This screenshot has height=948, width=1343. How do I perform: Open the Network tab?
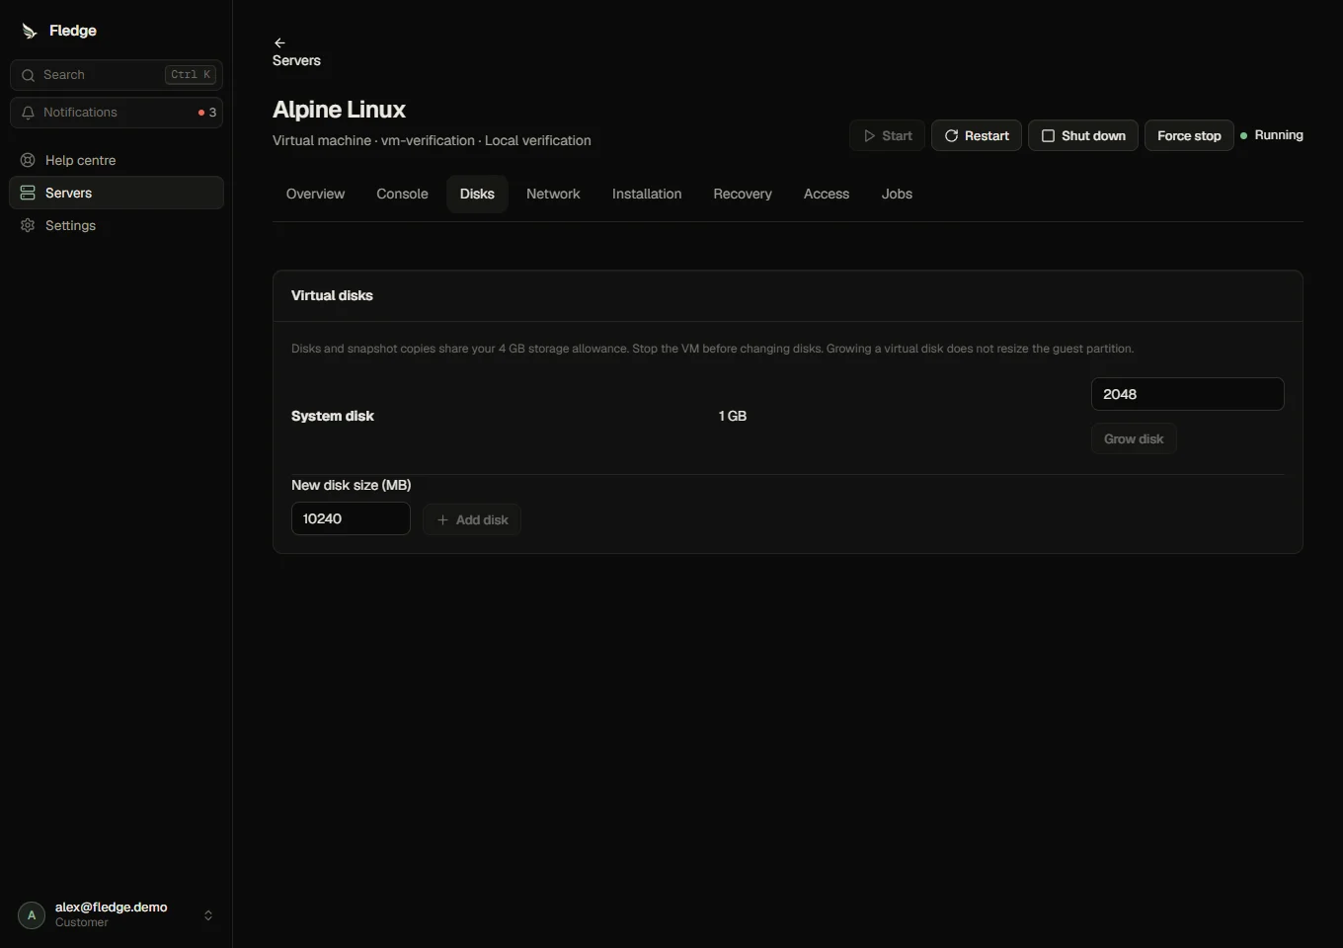(x=553, y=195)
